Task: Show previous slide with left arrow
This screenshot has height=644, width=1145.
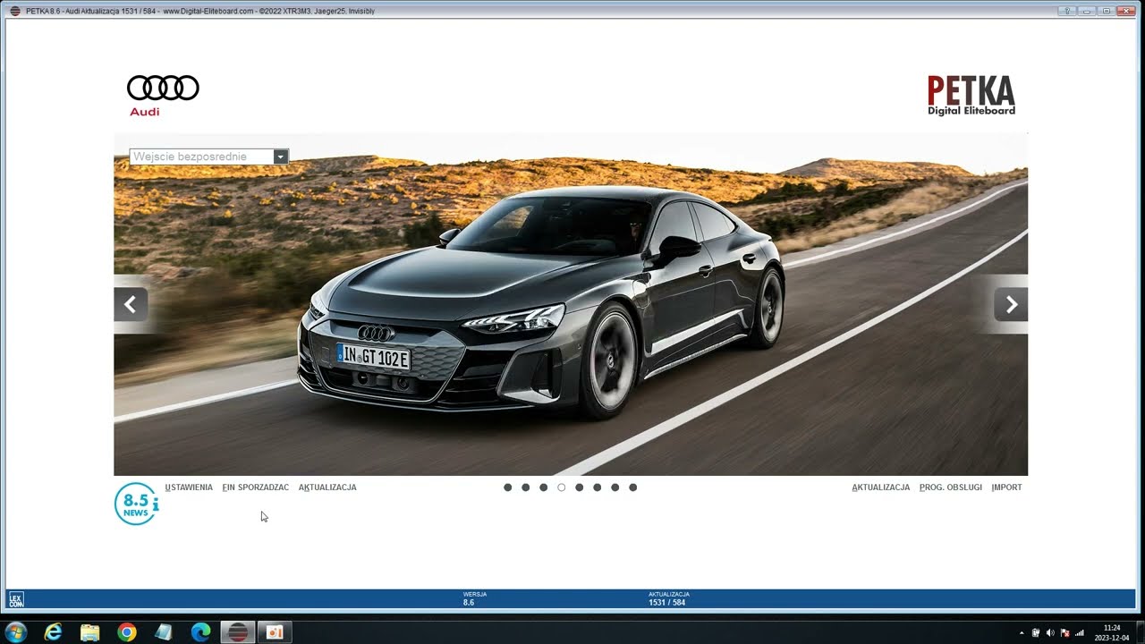Action: pyautogui.click(x=131, y=304)
